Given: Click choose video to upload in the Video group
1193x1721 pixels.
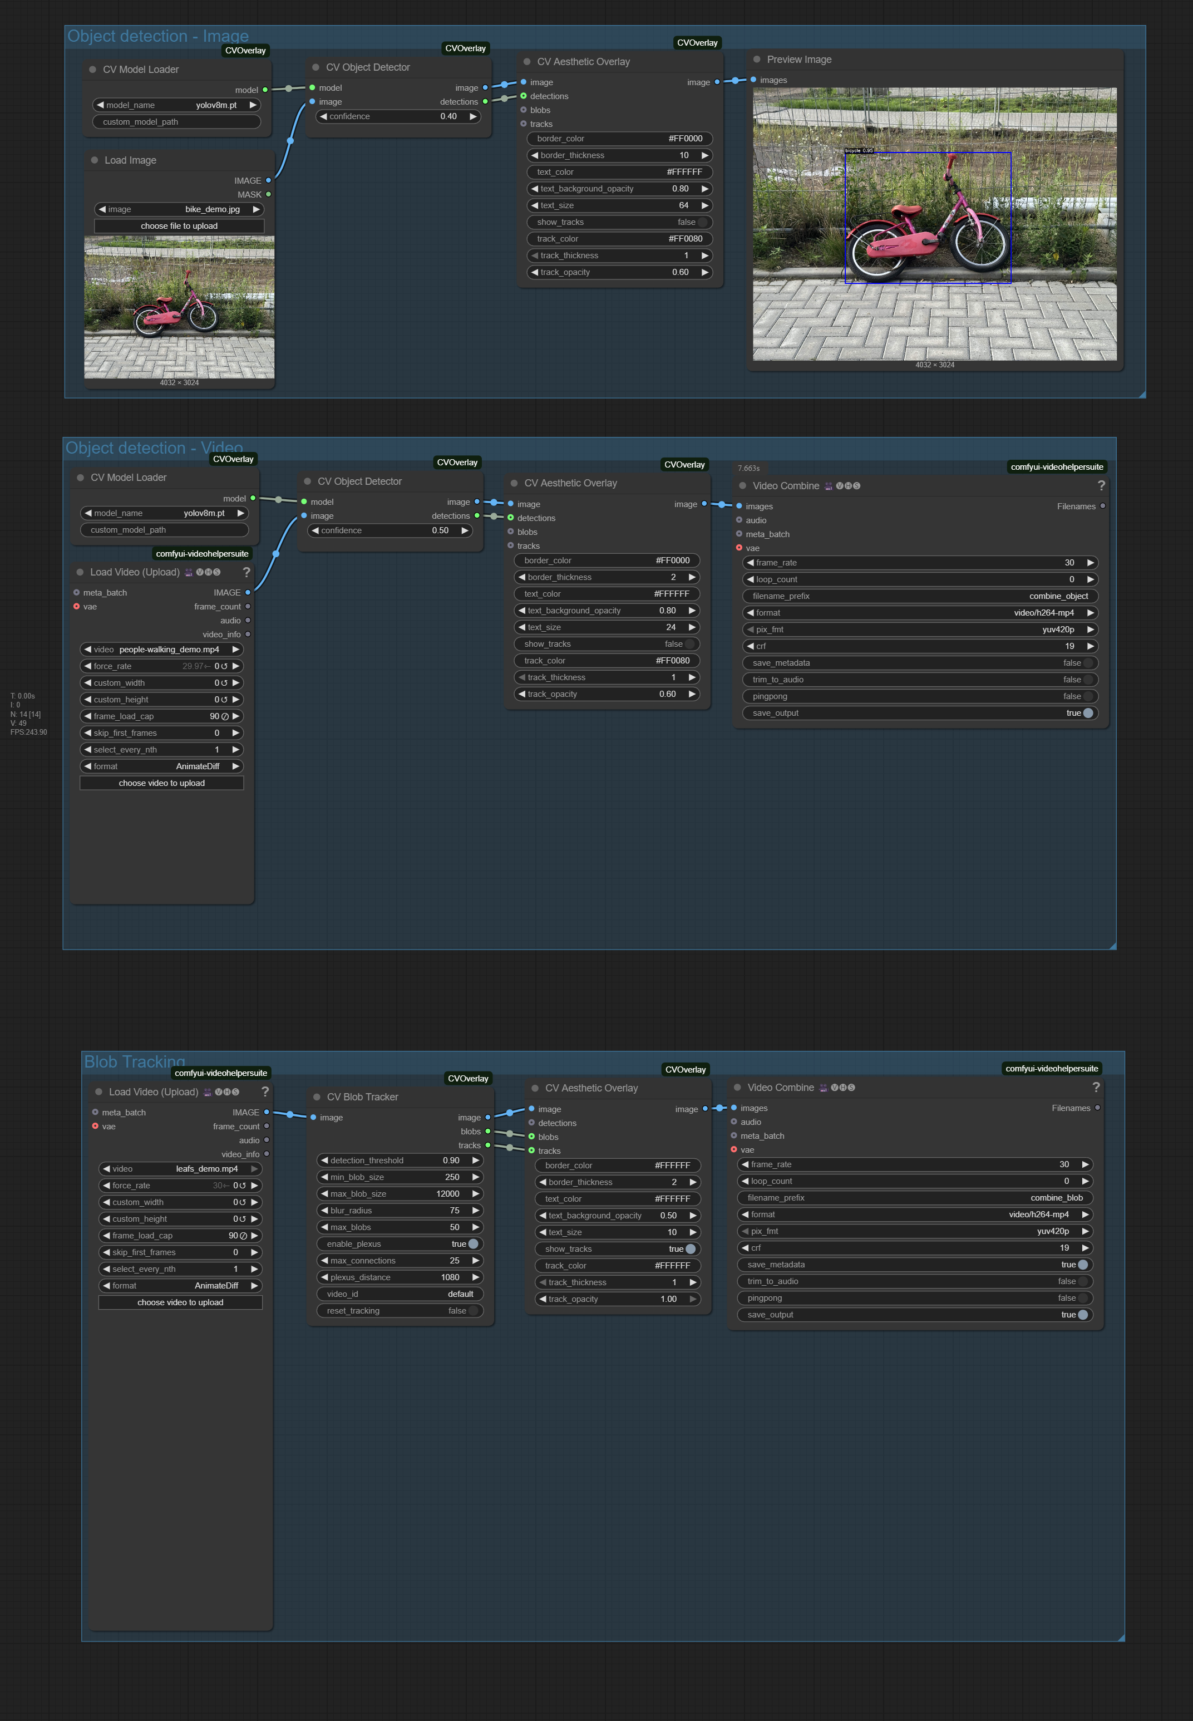Looking at the screenshot, I should (161, 783).
